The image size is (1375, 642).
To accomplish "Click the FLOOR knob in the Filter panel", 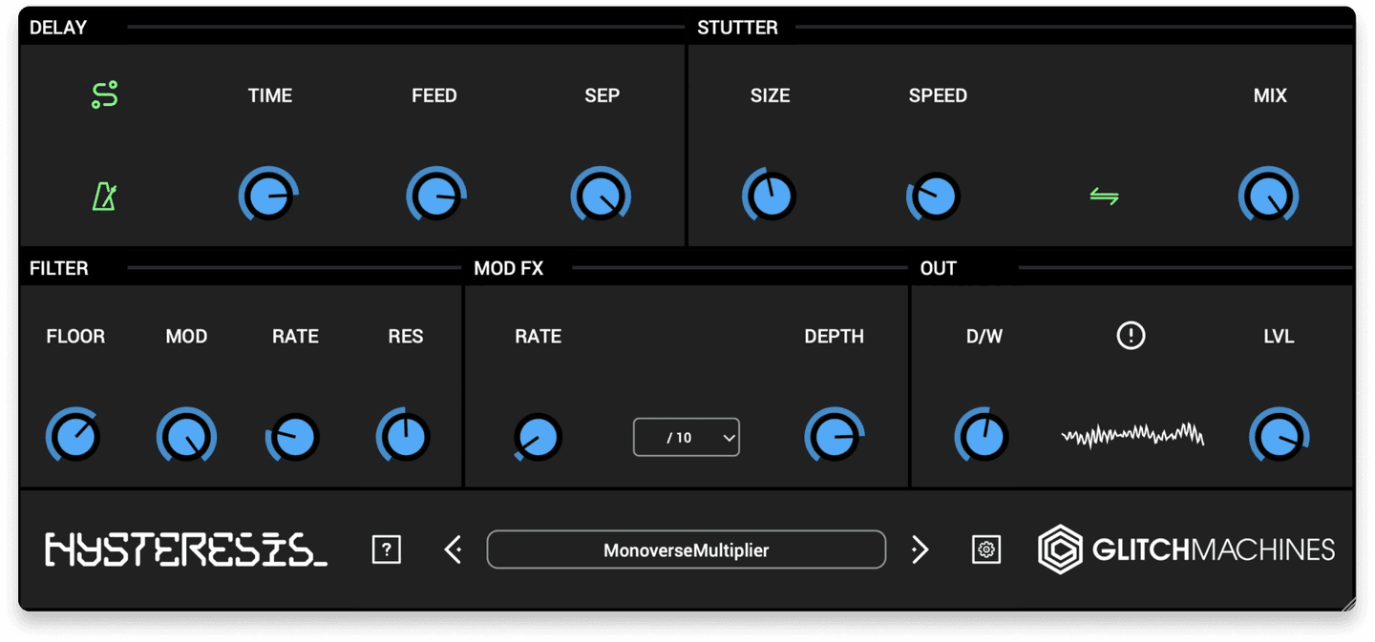I will click(74, 436).
